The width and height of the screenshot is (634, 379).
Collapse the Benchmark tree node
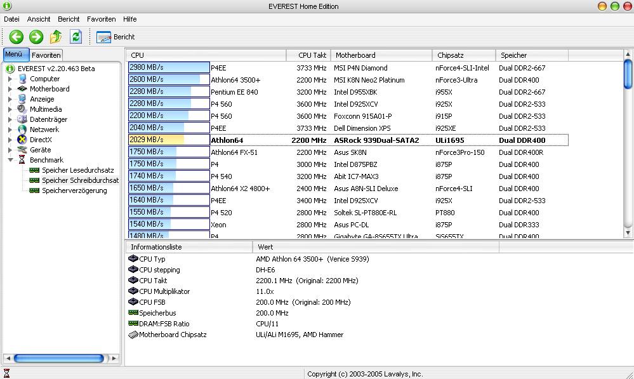pos(10,160)
